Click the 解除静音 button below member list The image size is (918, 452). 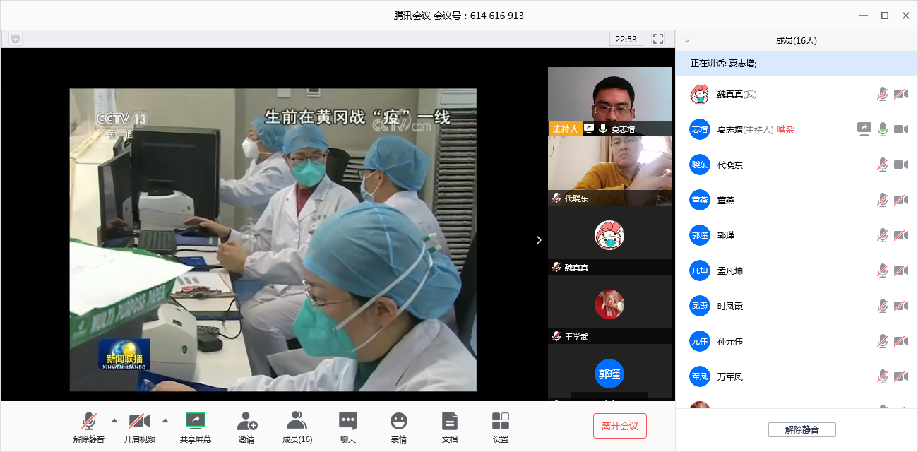coord(801,429)
